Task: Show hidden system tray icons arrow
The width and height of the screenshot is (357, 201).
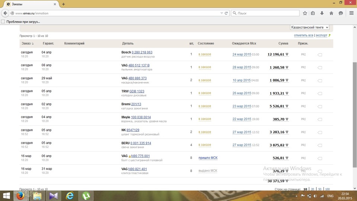Action: click(x=296, y=196)
